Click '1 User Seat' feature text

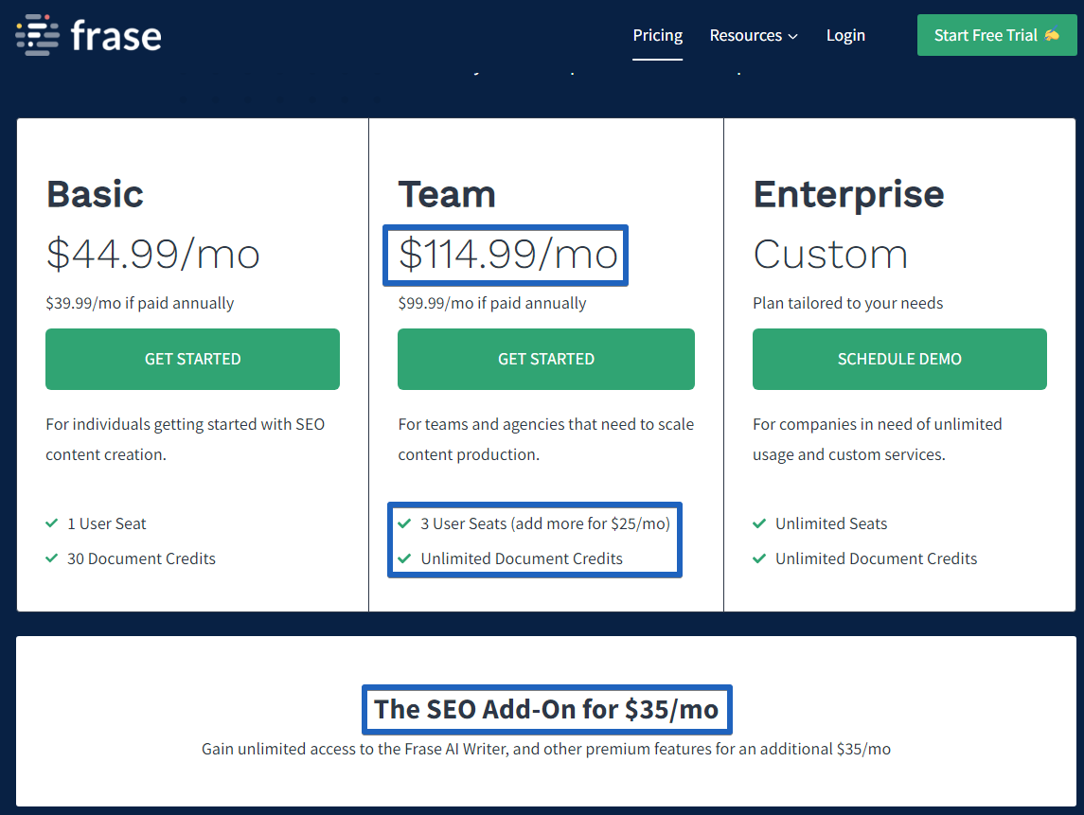coord(106,523)
